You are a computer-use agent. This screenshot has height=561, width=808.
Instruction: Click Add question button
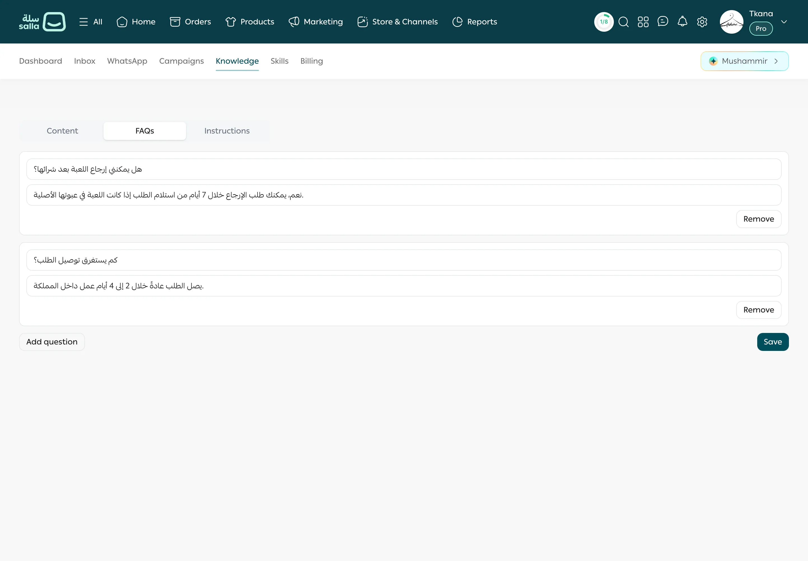52,342
